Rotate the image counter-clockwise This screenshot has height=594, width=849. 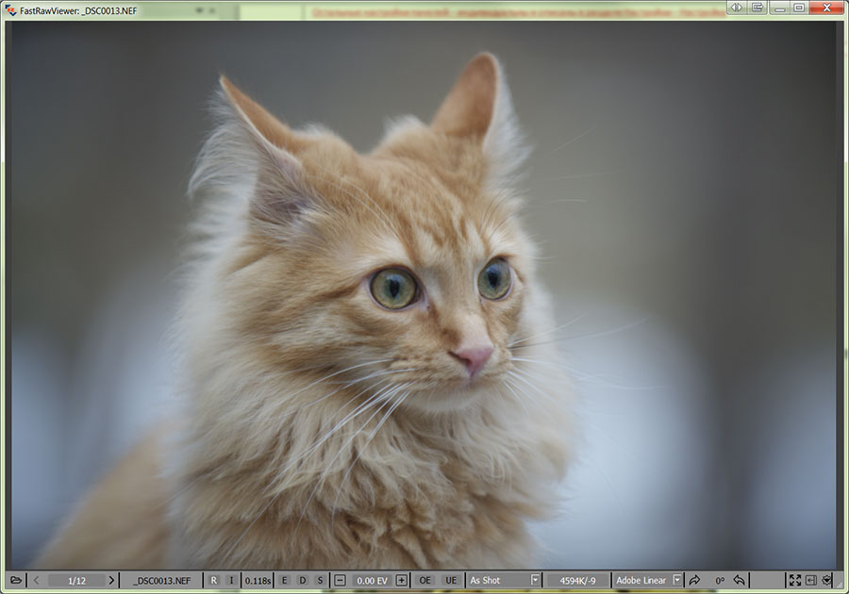(x=740, y=580)
